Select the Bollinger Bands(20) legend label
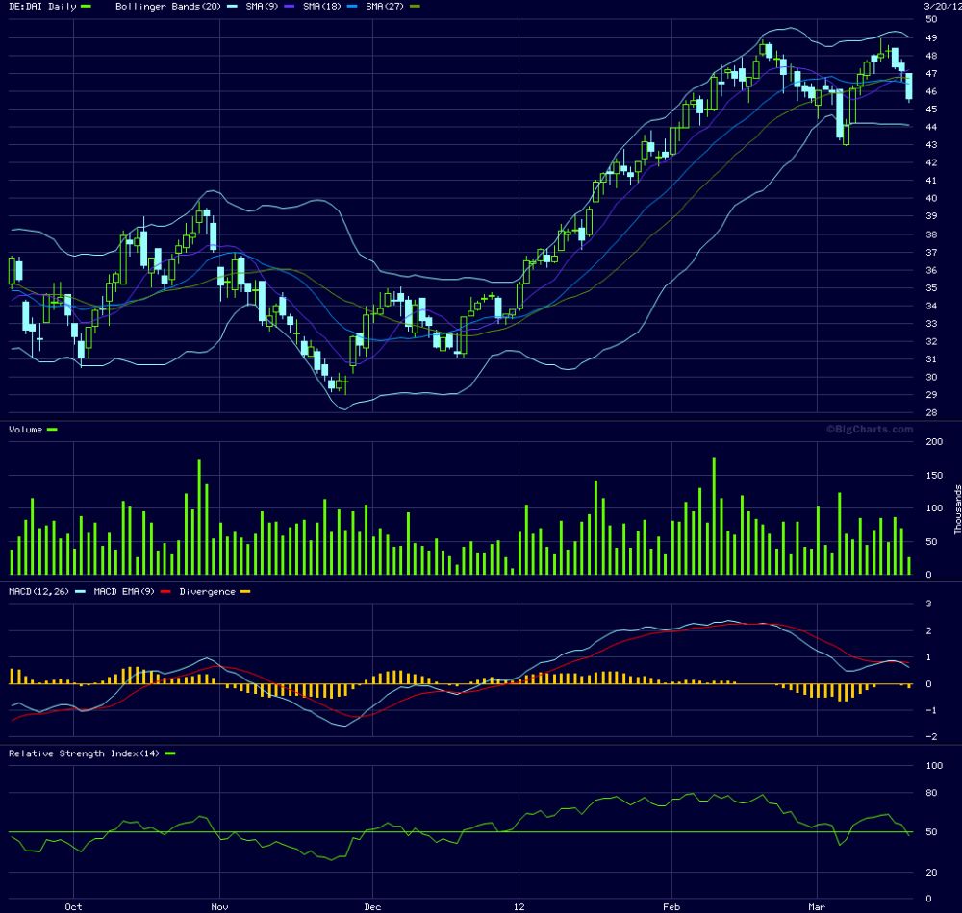Screen dimensions: 962x913 (x=168, y=6)
